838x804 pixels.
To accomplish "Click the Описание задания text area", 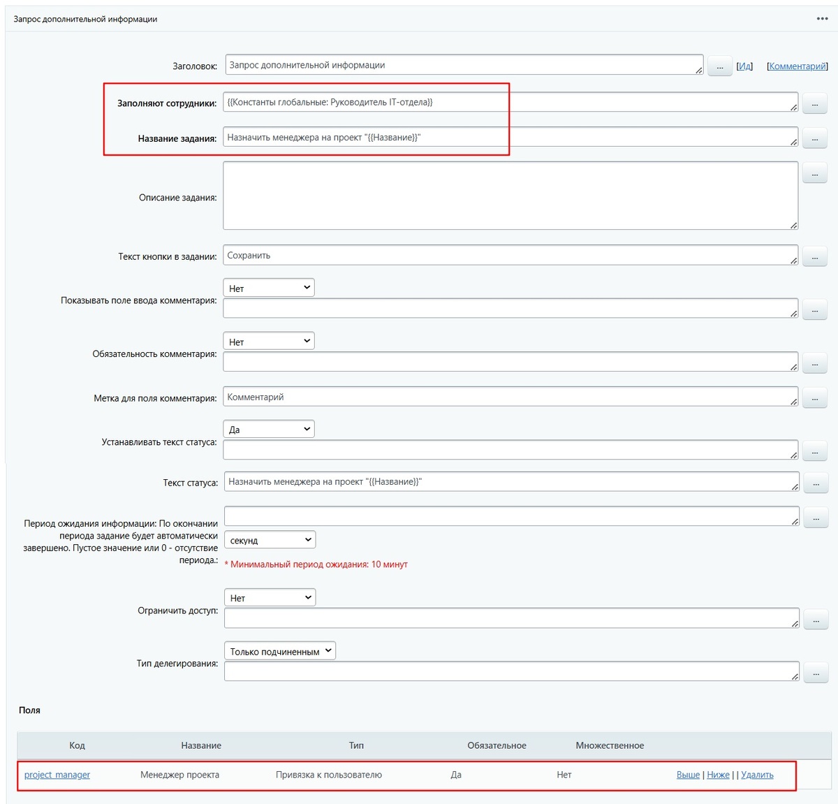I will point(510,196).
